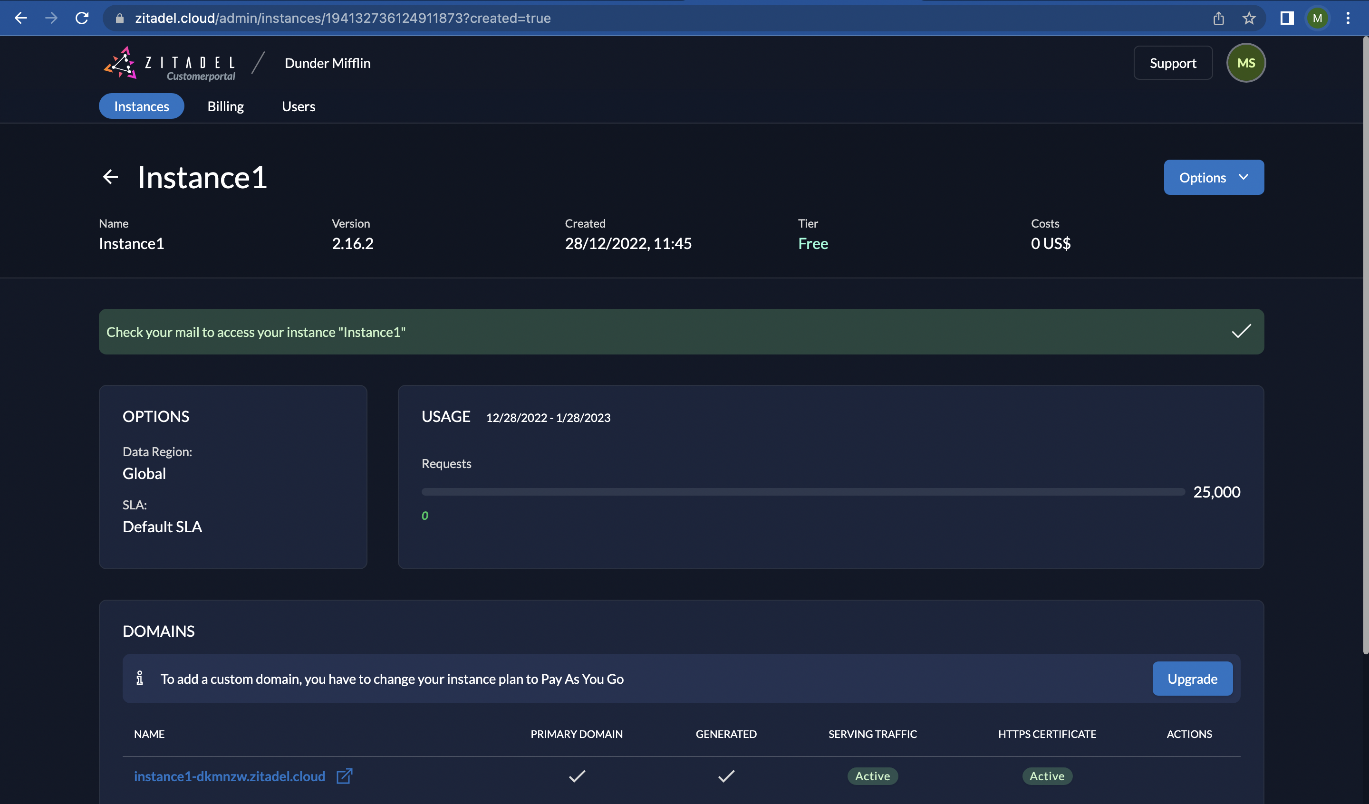Dismiss the mail notification with checkmark icon
The width and height of the screenshot is (1369, 804).
coord(1241,331)
